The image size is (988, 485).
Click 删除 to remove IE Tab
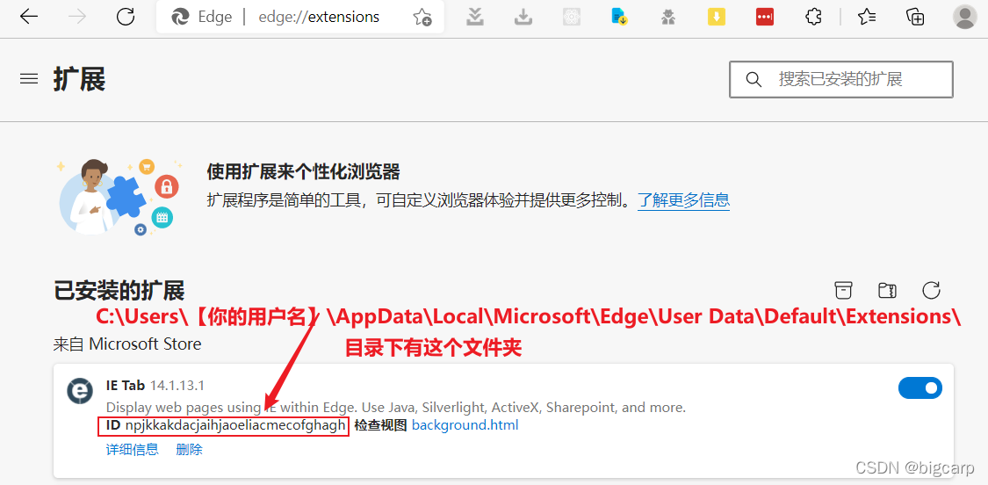190,450
